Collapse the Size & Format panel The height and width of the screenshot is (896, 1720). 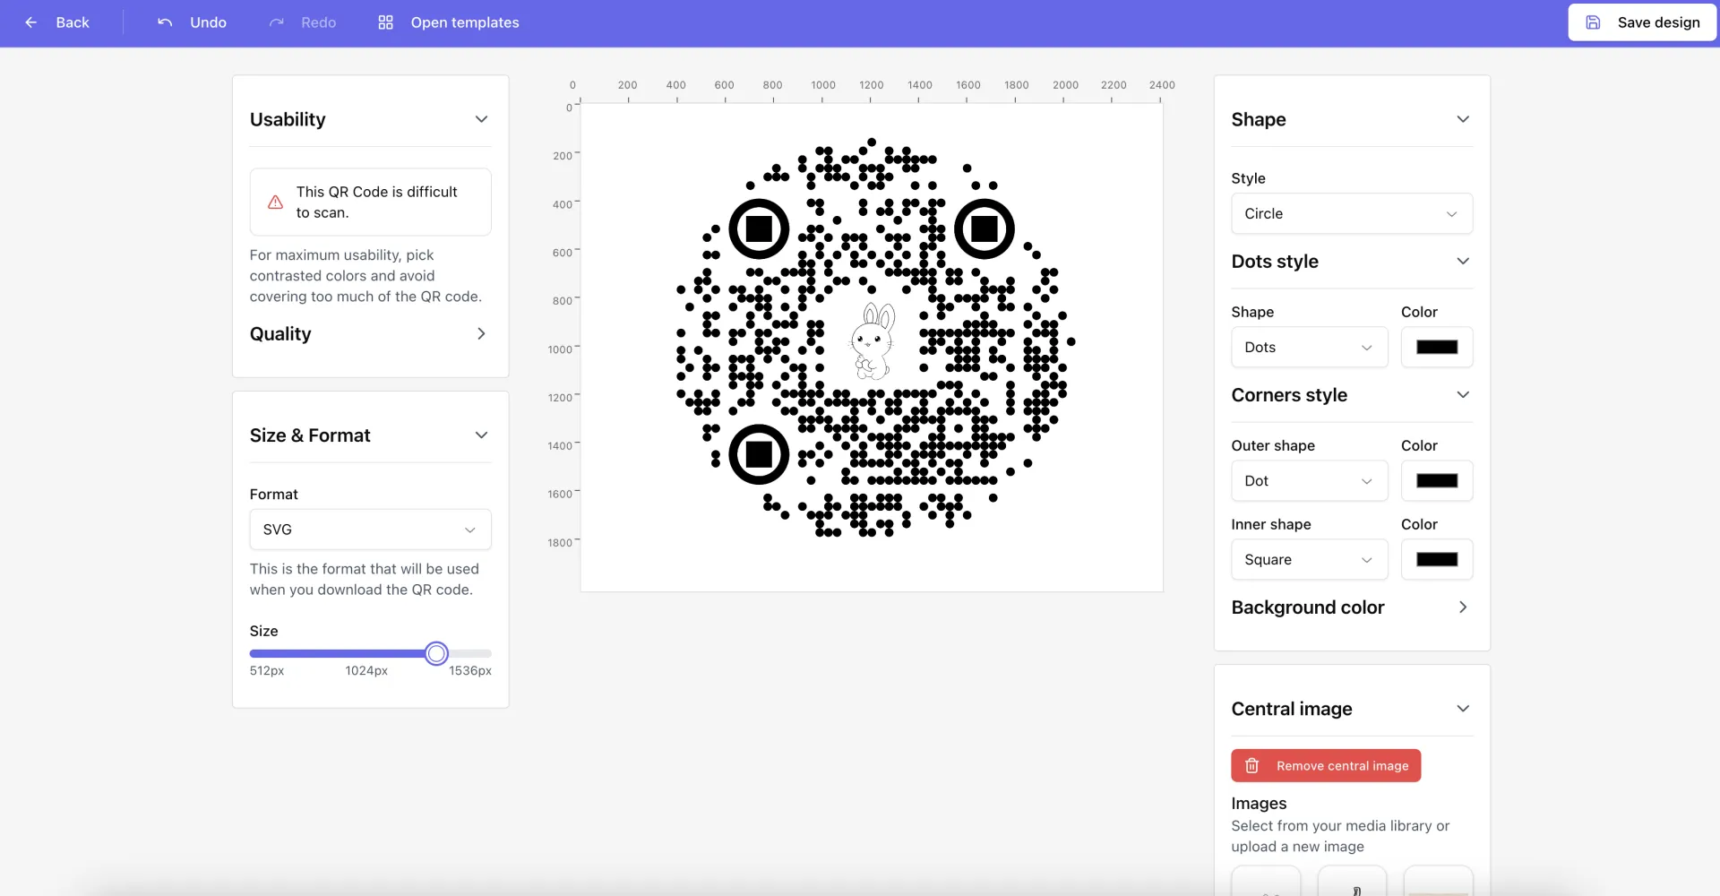tap(481, 435)
